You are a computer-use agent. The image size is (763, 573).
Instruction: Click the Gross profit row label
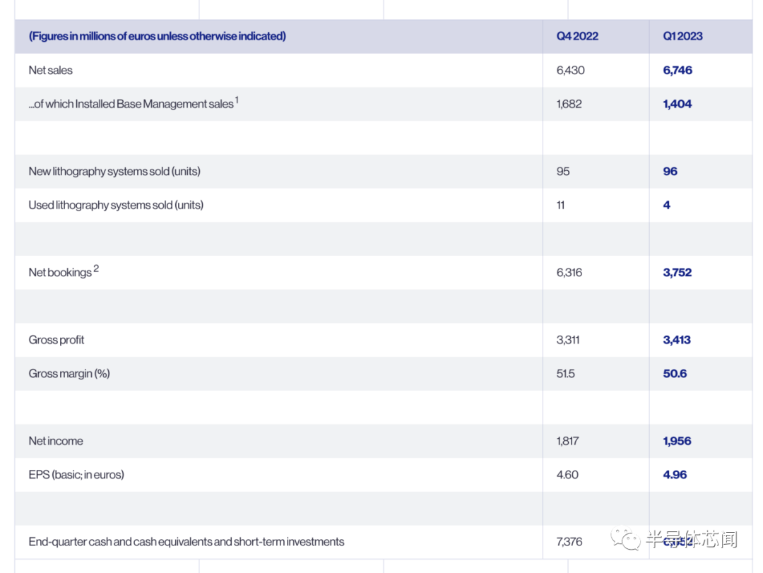coord(57,340)
